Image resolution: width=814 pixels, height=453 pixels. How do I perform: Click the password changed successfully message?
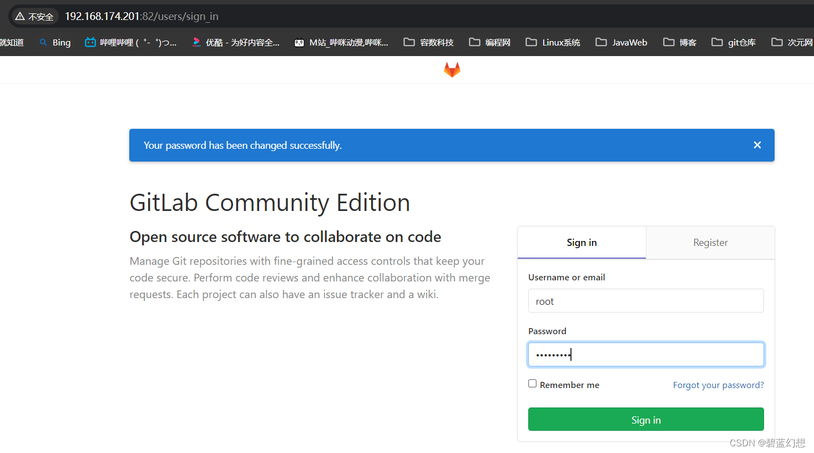click(242, 145)
